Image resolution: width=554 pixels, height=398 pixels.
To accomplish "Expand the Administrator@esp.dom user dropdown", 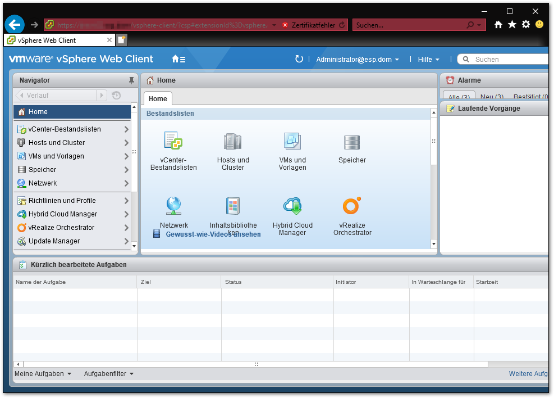I will 358,60.
